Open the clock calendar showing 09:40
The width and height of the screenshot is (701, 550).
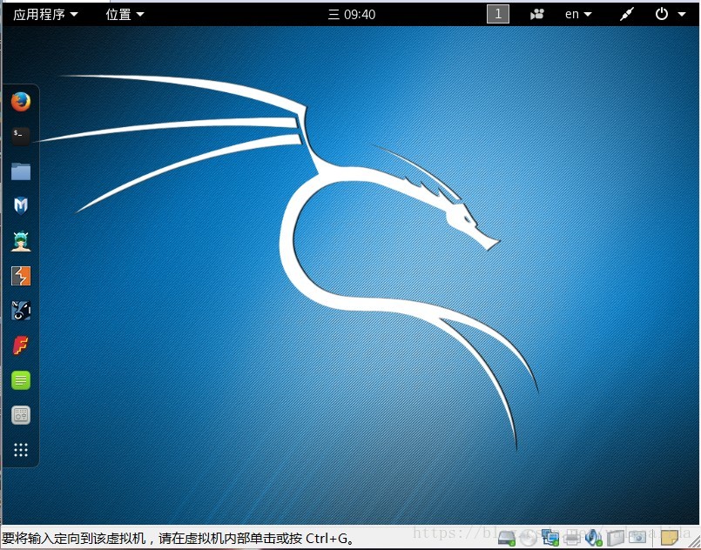click(x=352, y=14)
